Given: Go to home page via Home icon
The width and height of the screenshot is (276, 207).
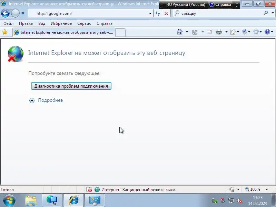Looking at the screenshot, I should pyautogui.click(x=180, y=32).
